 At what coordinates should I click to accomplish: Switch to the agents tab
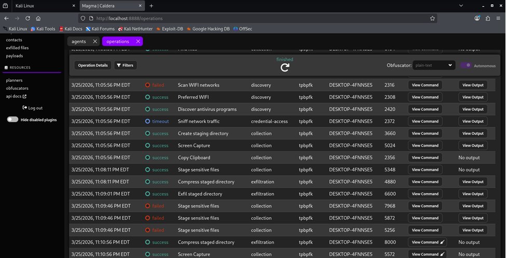point(79,41)
